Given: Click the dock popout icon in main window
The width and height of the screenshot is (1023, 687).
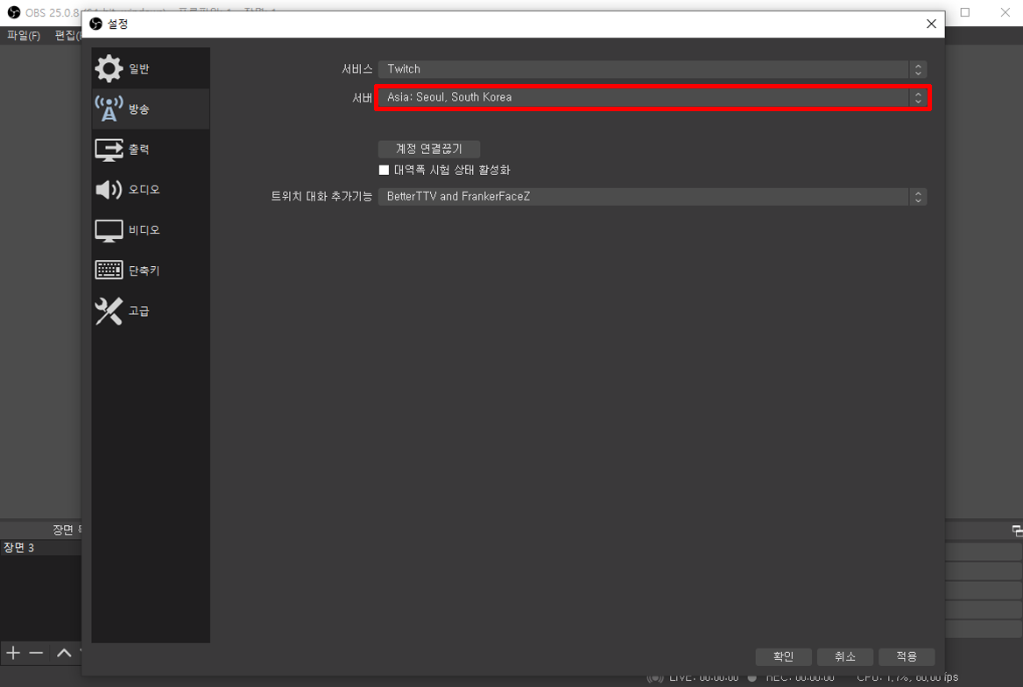Looking at the screenshot, I should 1017,530.
